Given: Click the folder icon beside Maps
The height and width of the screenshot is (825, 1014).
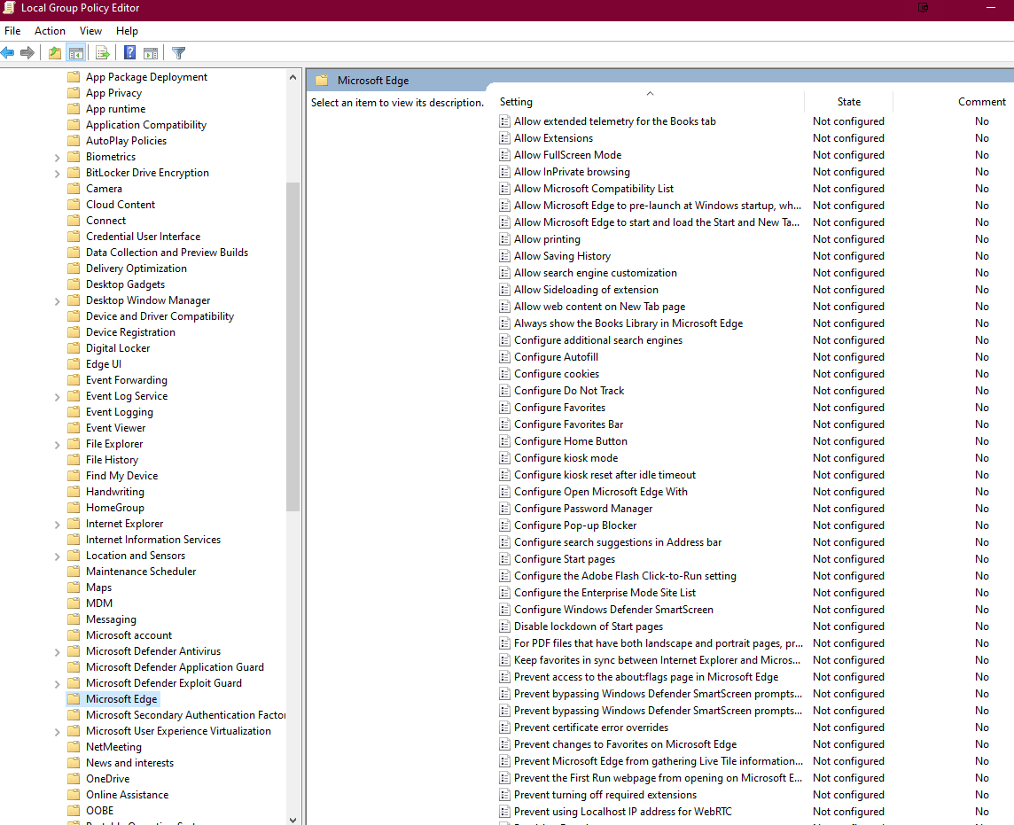Looking at the screenshot, I should click(74, 587).
